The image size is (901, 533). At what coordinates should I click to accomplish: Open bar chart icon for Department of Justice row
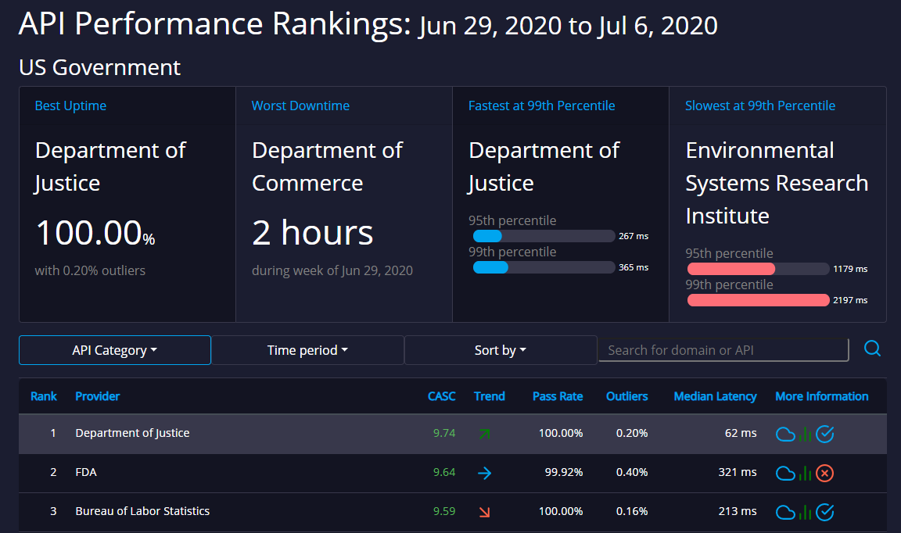(x=805, y=435)
